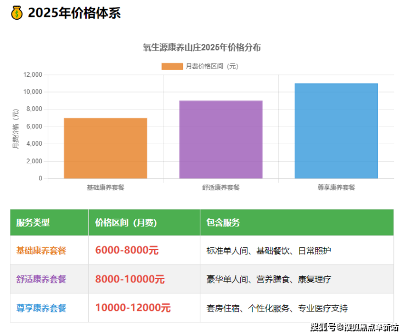This screenshot has height=336, width=406.
Task: Click the 2025年价格体系 heading text
Action: tap(74, 13)
